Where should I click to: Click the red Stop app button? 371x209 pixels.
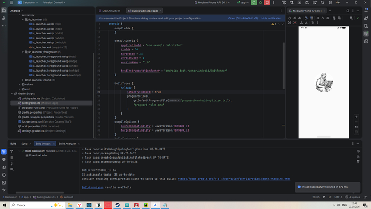pyautogui.click(x=267, y=2)
